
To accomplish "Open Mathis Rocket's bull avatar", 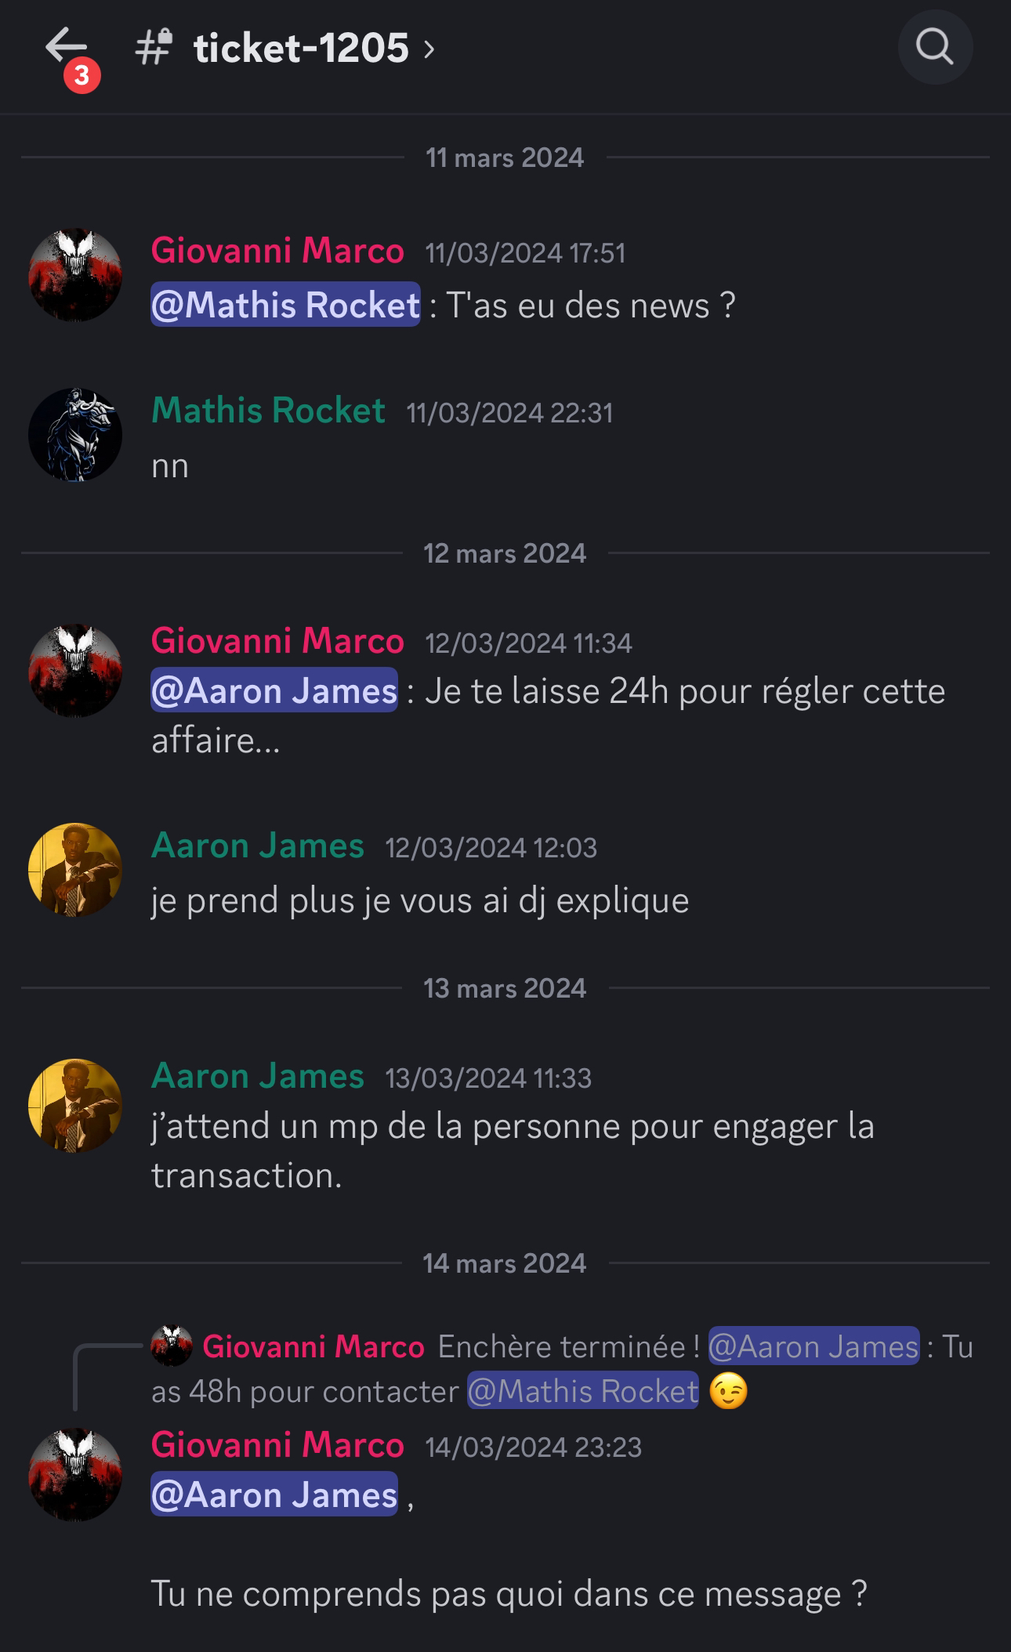I will tap(75, 434).
